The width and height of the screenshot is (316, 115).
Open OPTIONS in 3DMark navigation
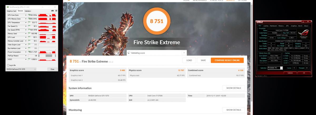tap(242, 1)
